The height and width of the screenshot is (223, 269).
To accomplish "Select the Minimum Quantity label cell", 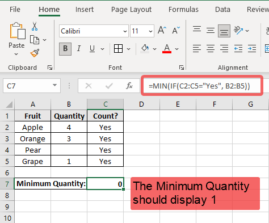I will pos(51,184).
